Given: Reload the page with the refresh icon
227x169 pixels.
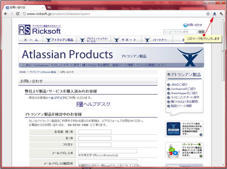Looking at the screenshot, I should 18,14.
